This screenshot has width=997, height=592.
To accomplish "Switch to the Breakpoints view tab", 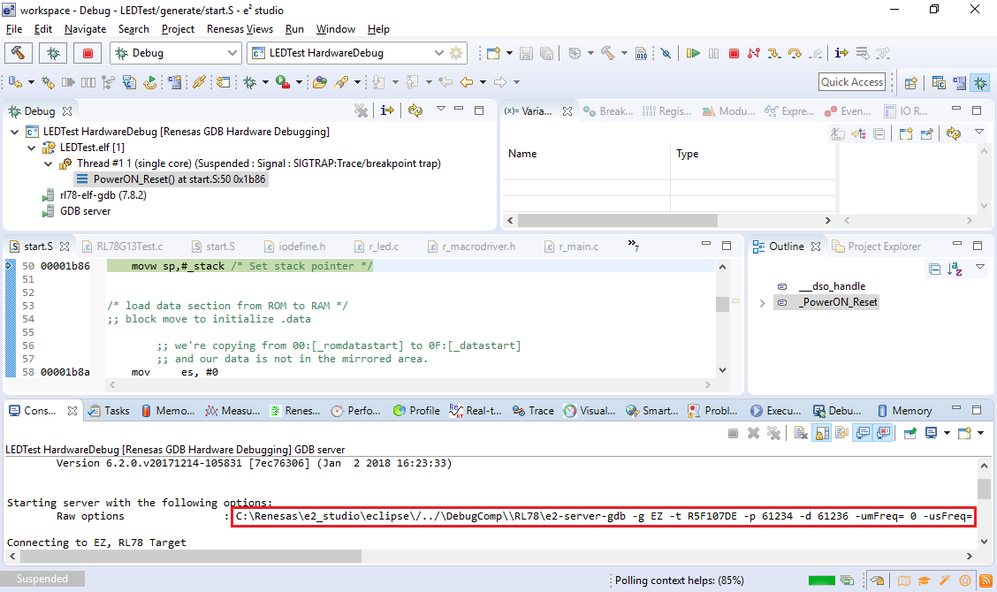I will 608,111.
